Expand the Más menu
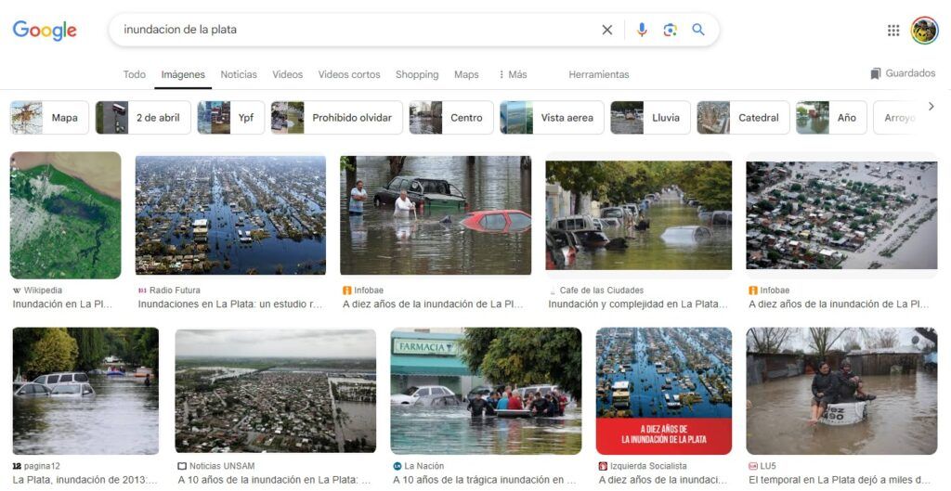 (513, 74)
